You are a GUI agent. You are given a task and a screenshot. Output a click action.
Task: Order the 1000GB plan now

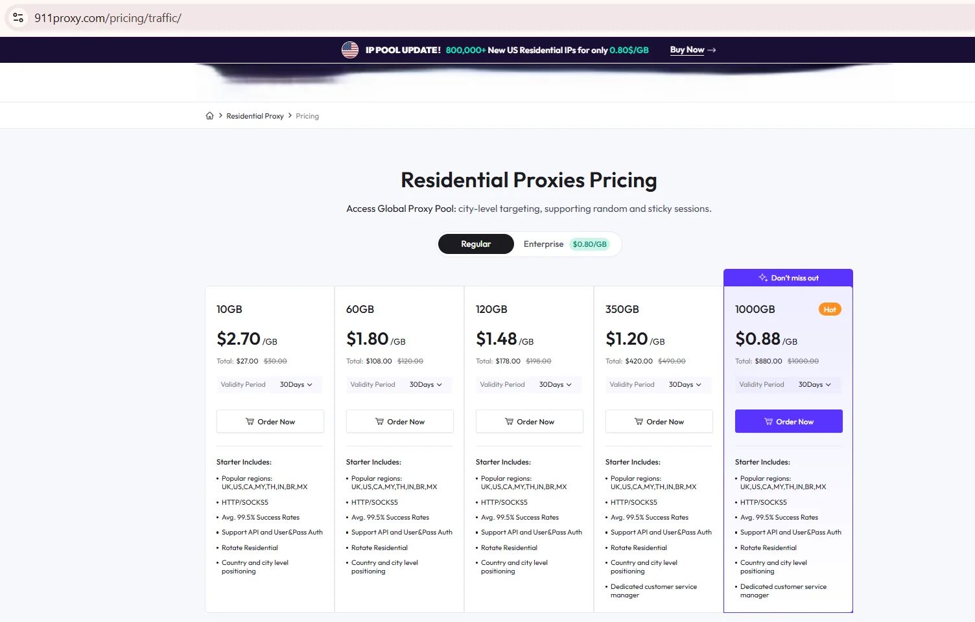tap(789, 421)
